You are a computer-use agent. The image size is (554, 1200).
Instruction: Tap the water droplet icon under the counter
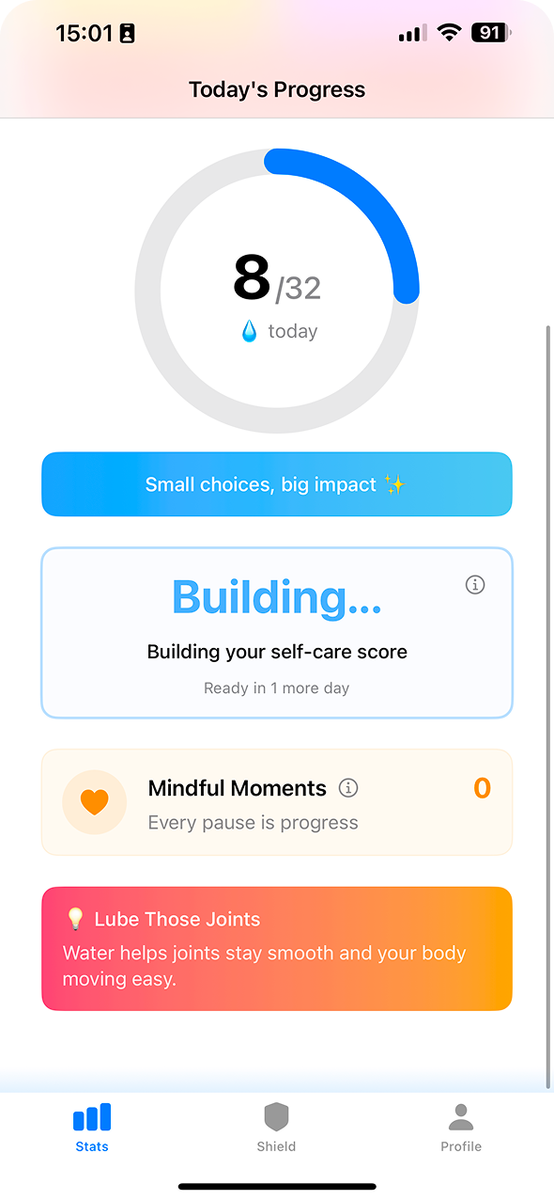(248, 330)
